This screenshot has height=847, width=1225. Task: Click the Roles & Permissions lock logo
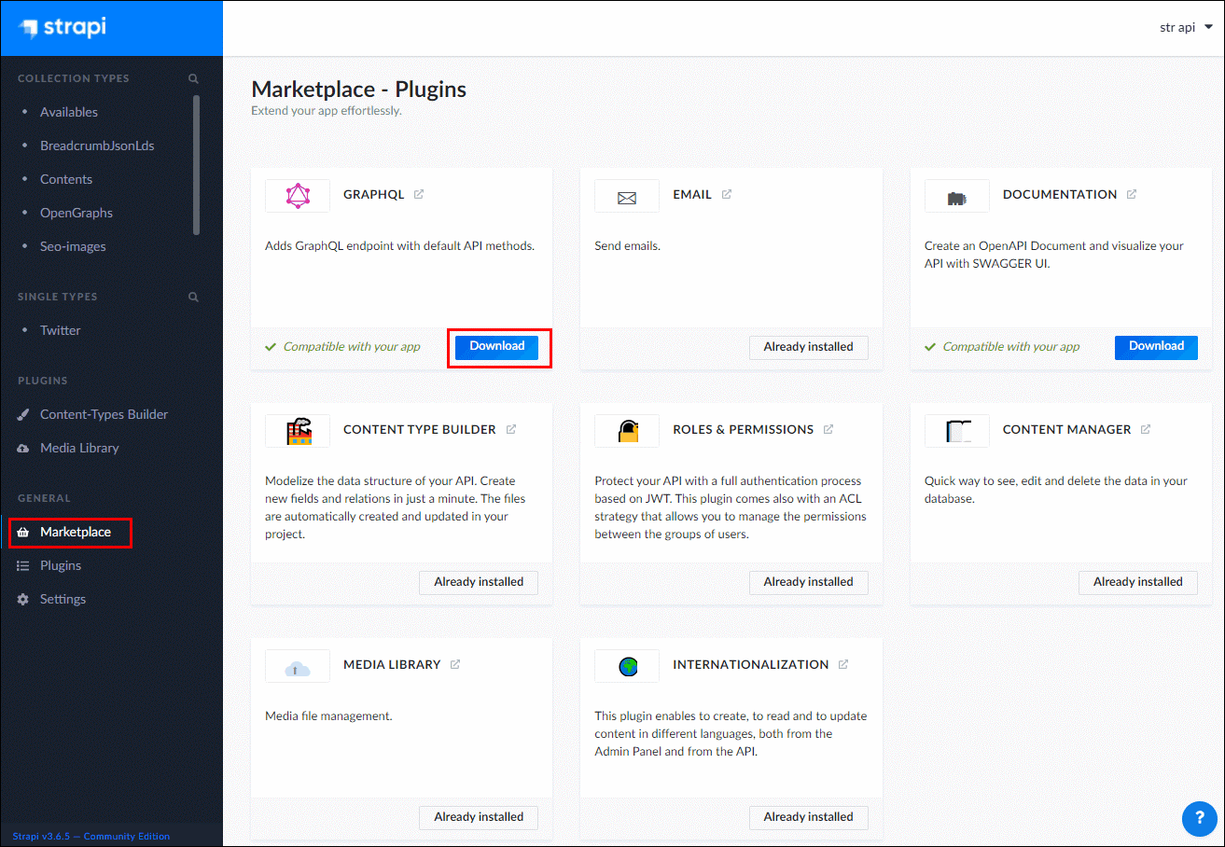pos(627,431)
